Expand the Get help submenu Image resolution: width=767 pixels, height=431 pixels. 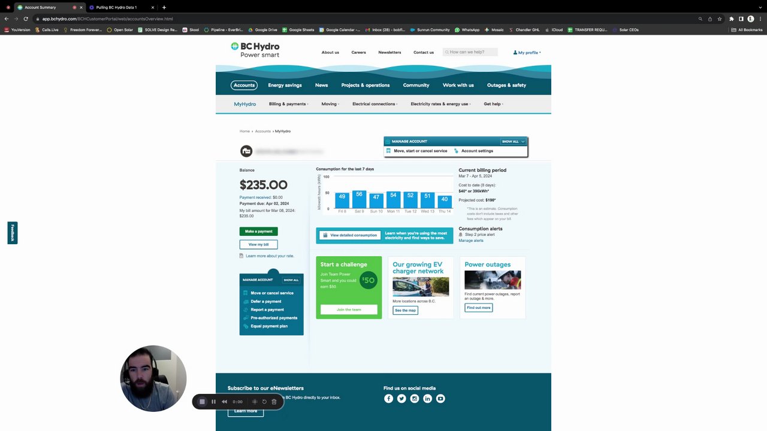pos(493,104)
